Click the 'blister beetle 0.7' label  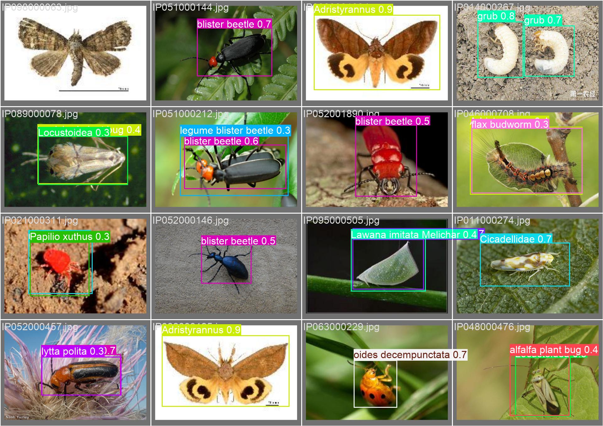(x=234, y=24)
